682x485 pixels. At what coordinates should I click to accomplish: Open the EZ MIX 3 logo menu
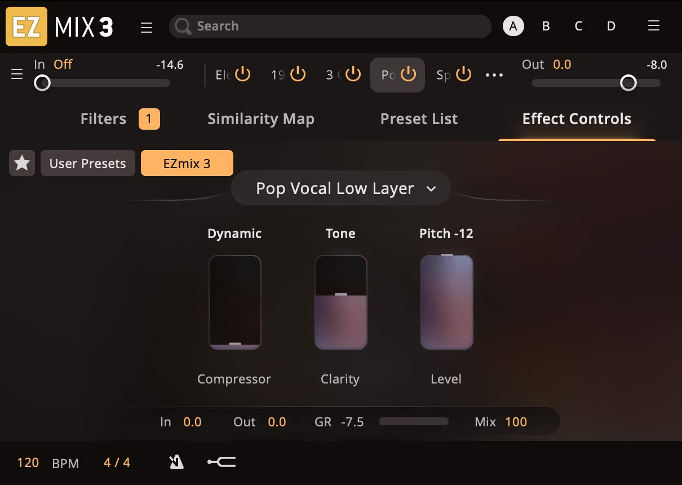[x=26, y=26]
